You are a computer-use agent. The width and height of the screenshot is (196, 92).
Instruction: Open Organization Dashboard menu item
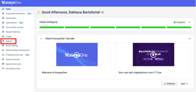[x=15, y=13]
